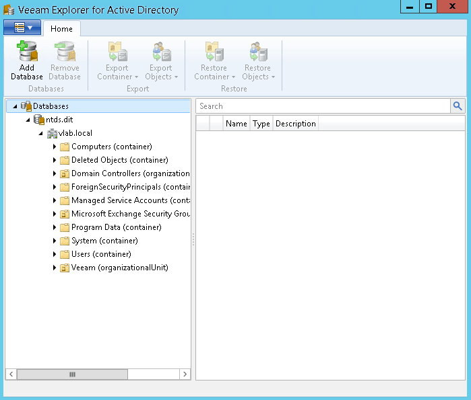Expand the Veeam organizationalUnit node

[55, 268]
